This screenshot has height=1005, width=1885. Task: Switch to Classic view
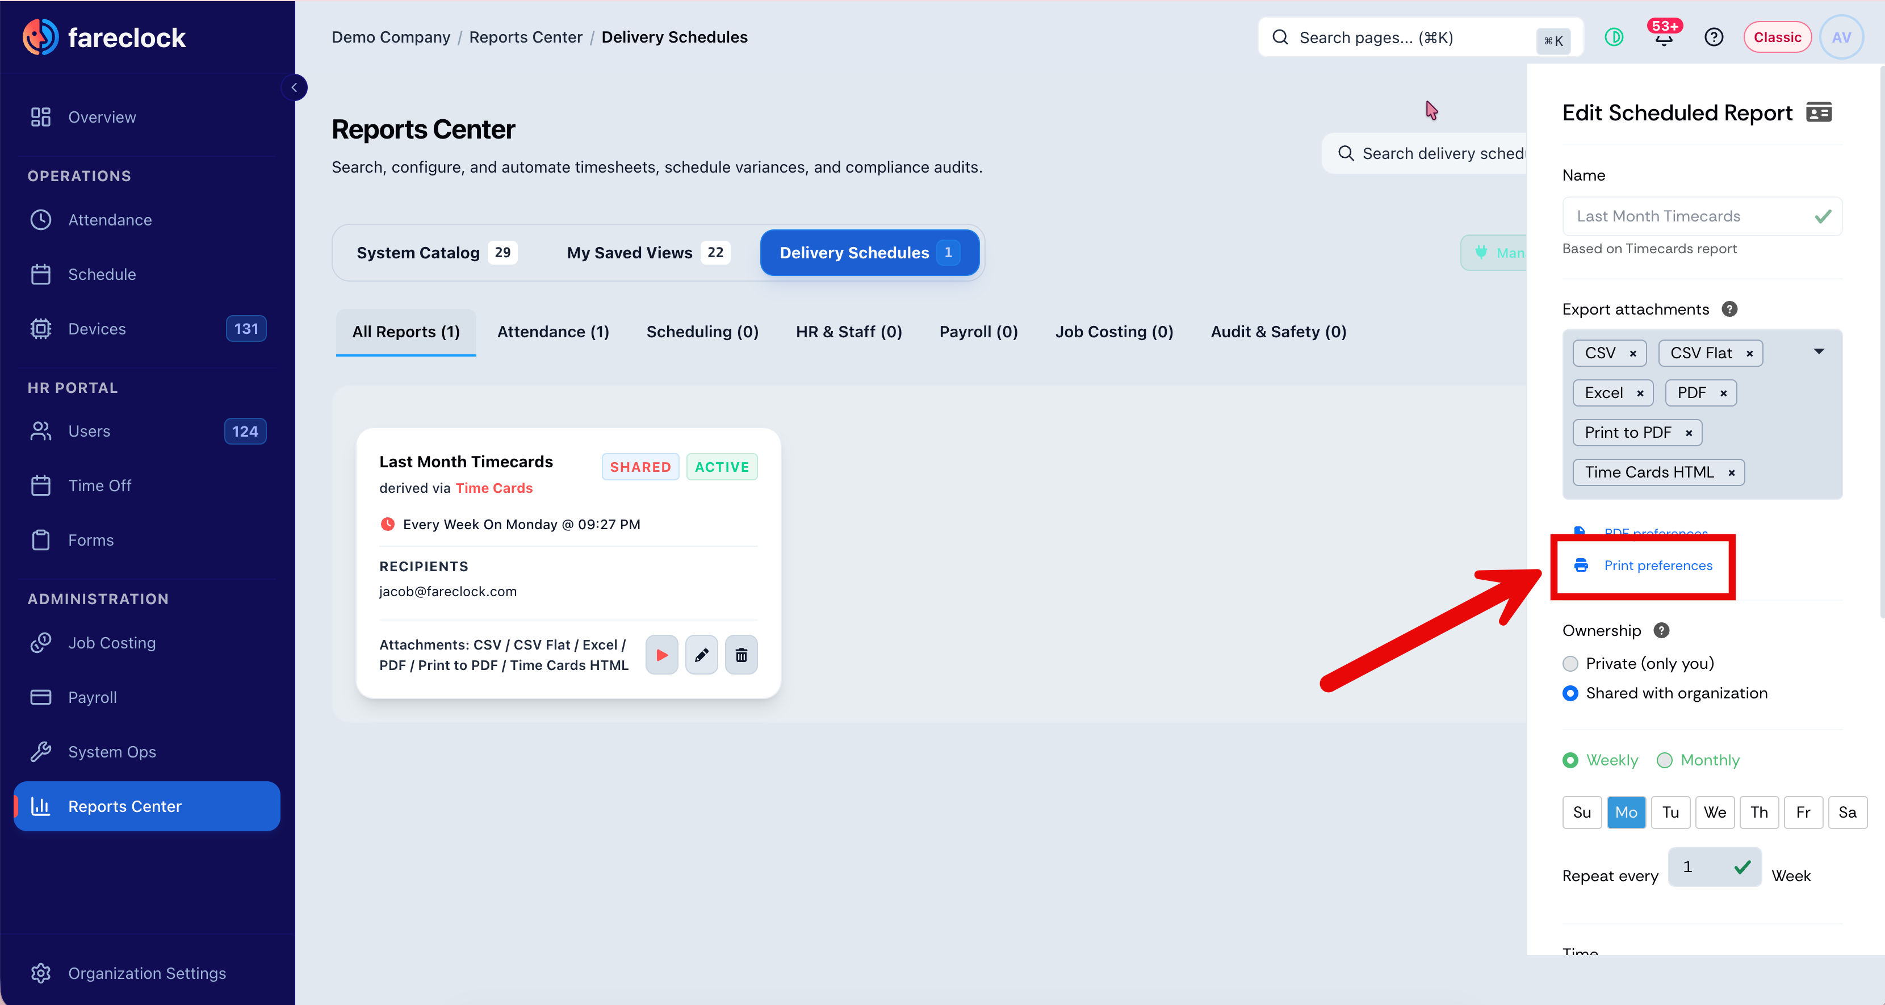1777,37
